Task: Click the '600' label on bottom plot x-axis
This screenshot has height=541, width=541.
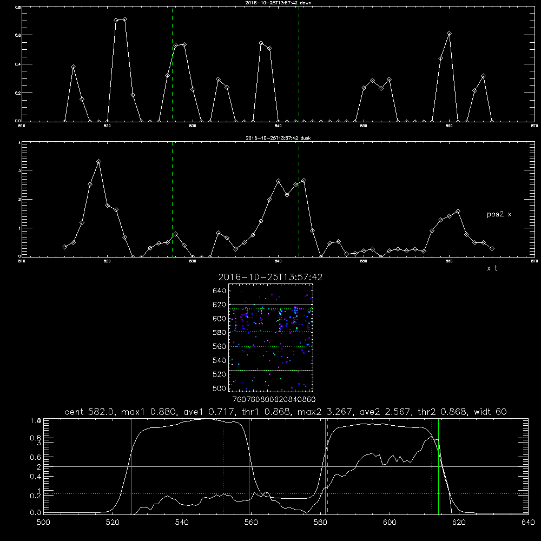Action: (x=390, y=522)
